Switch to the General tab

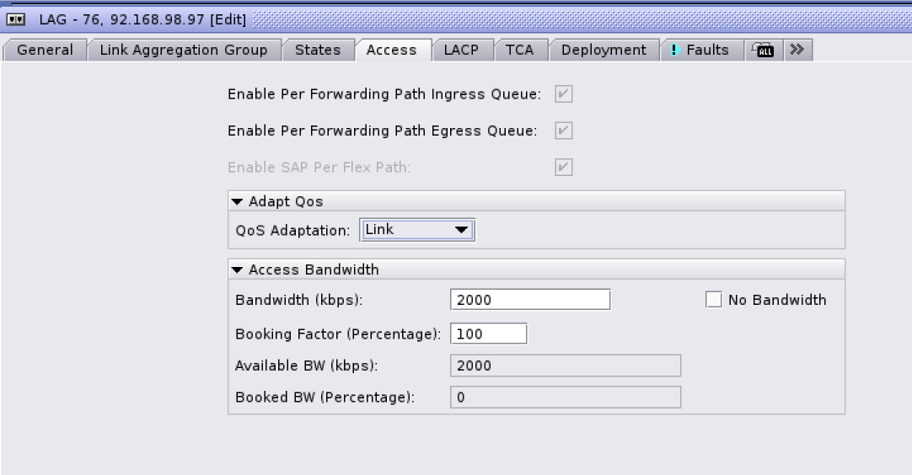45,51
